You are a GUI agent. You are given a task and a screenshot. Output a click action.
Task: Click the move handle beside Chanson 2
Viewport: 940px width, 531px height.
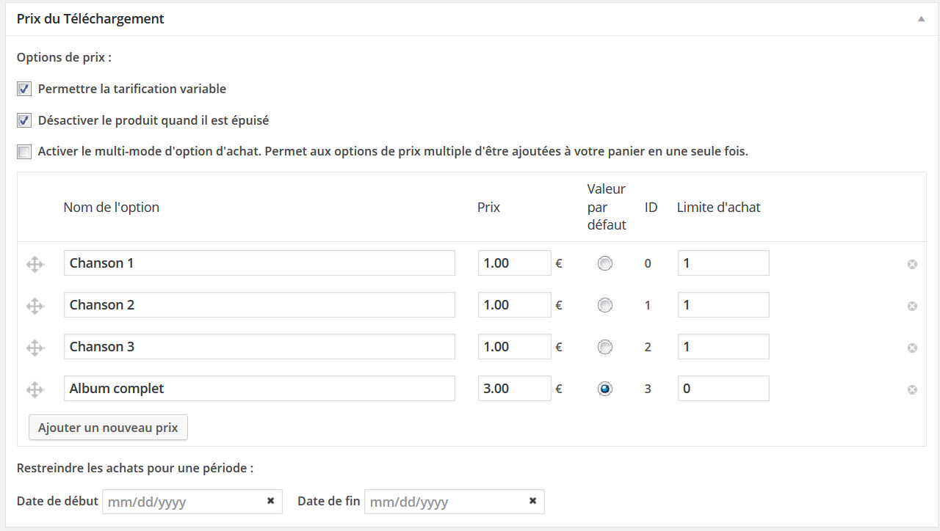point(35,306)
